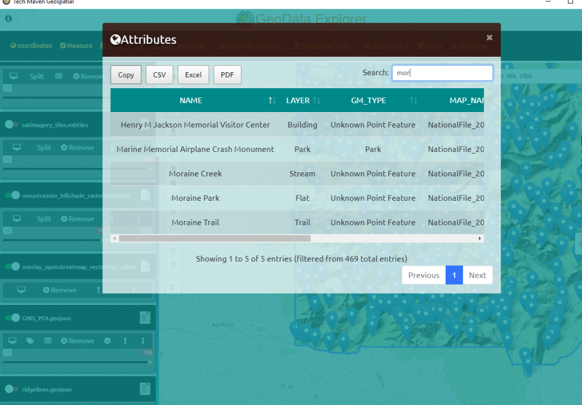Adjust the GNIS_POI.geojson opacity slider
This screenshot has width=582, height=405.
77,362
